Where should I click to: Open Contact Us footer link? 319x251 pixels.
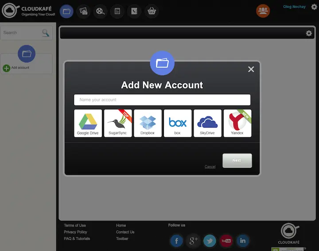(x=125, y=232)
